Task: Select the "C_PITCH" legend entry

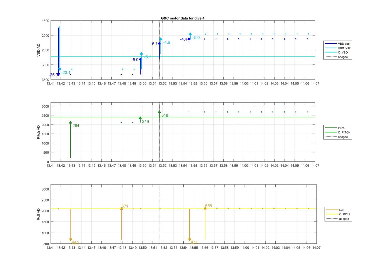Action: tap(338, 132)
